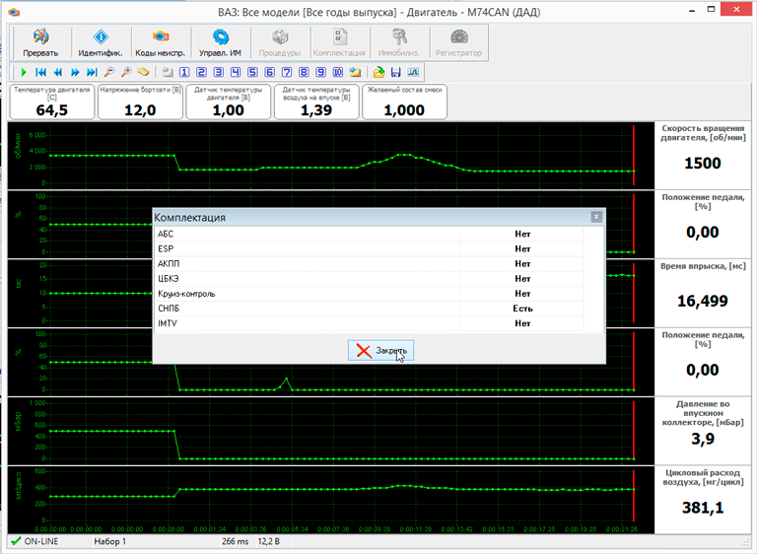Jump to the end of the recording
Screen dimensions: 757x554
click(x=92, y=73)
